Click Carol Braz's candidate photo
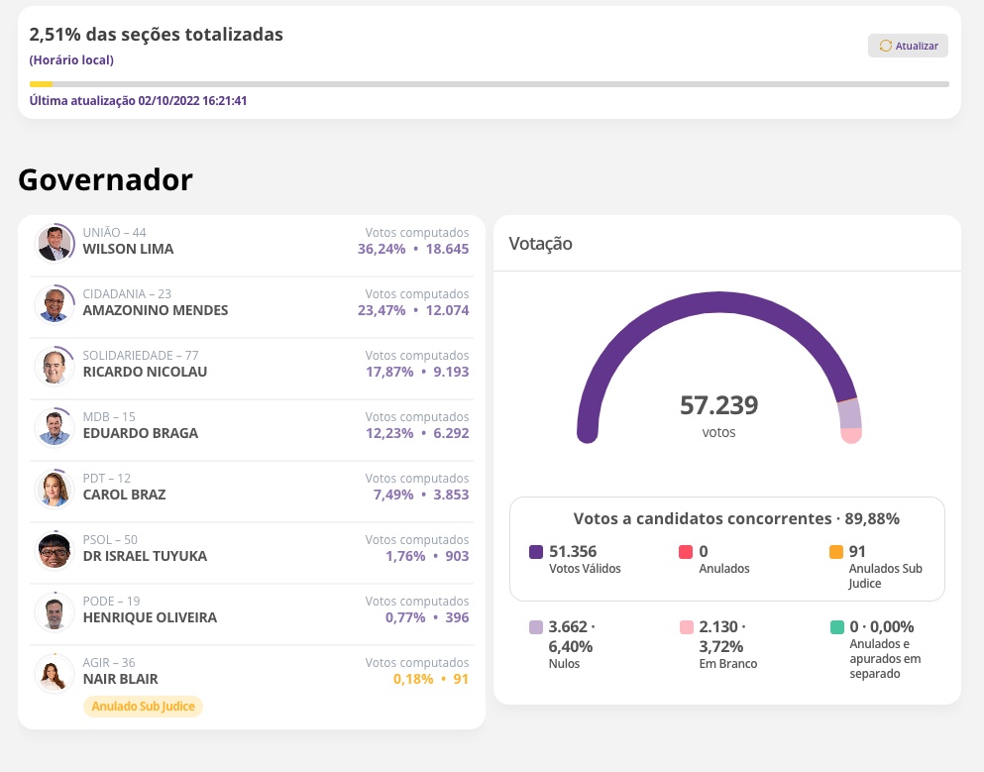984x772 pixels. (55, 489)
